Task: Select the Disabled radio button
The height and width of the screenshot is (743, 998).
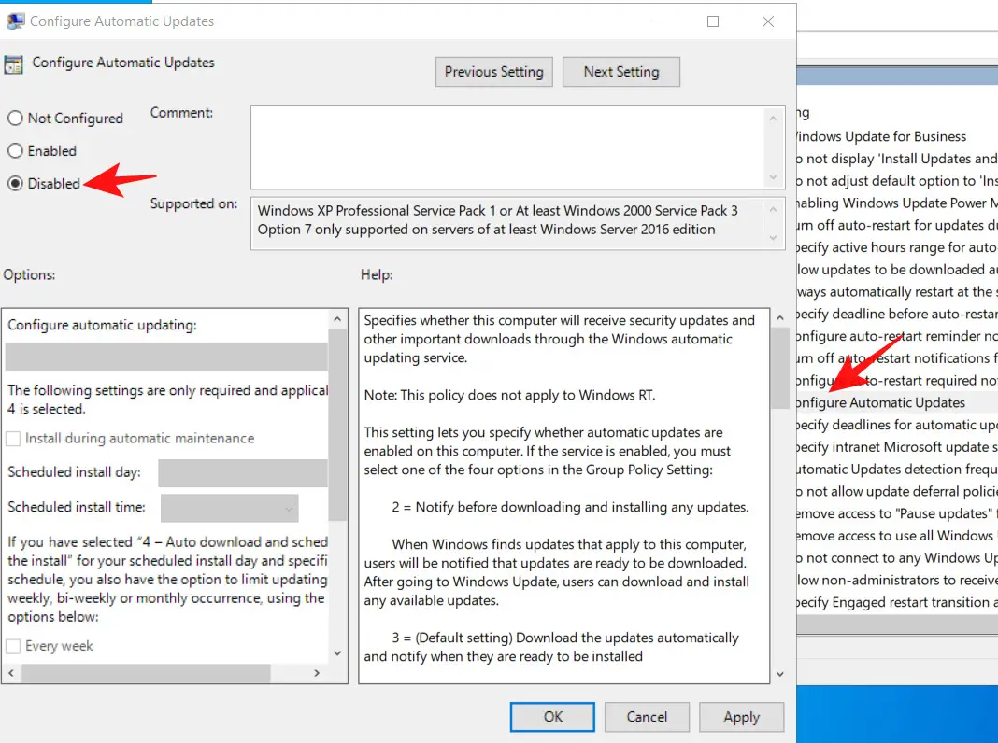Action: pyautogui.click(x=15, y=184)
